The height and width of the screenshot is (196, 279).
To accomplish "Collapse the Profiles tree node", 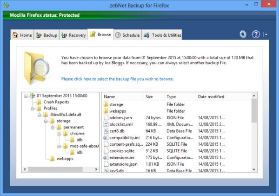I will point(33,108).
